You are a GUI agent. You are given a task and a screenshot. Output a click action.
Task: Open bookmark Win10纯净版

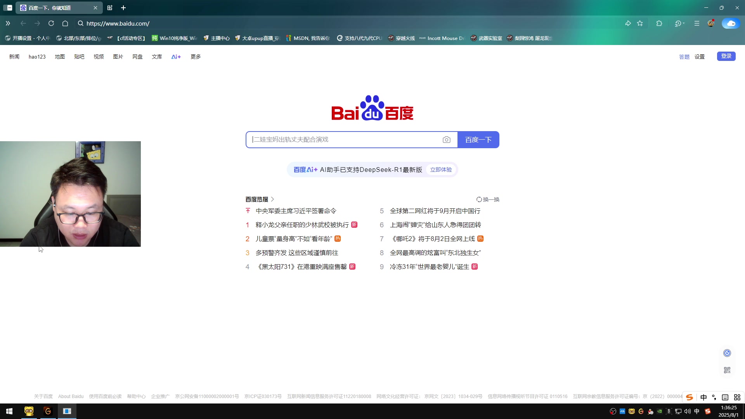point(175,38)
